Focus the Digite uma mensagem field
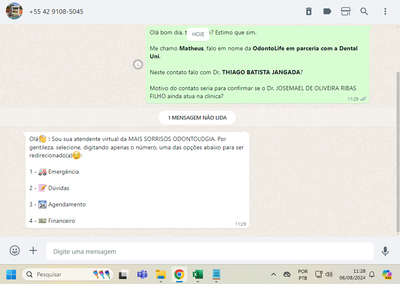 click(x=210, y=251)
